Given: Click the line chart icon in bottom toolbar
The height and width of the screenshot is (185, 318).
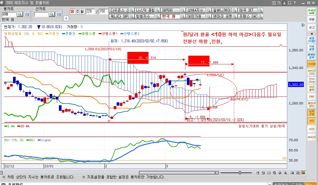Looking at the screenshot, I should tap(269, 173).
